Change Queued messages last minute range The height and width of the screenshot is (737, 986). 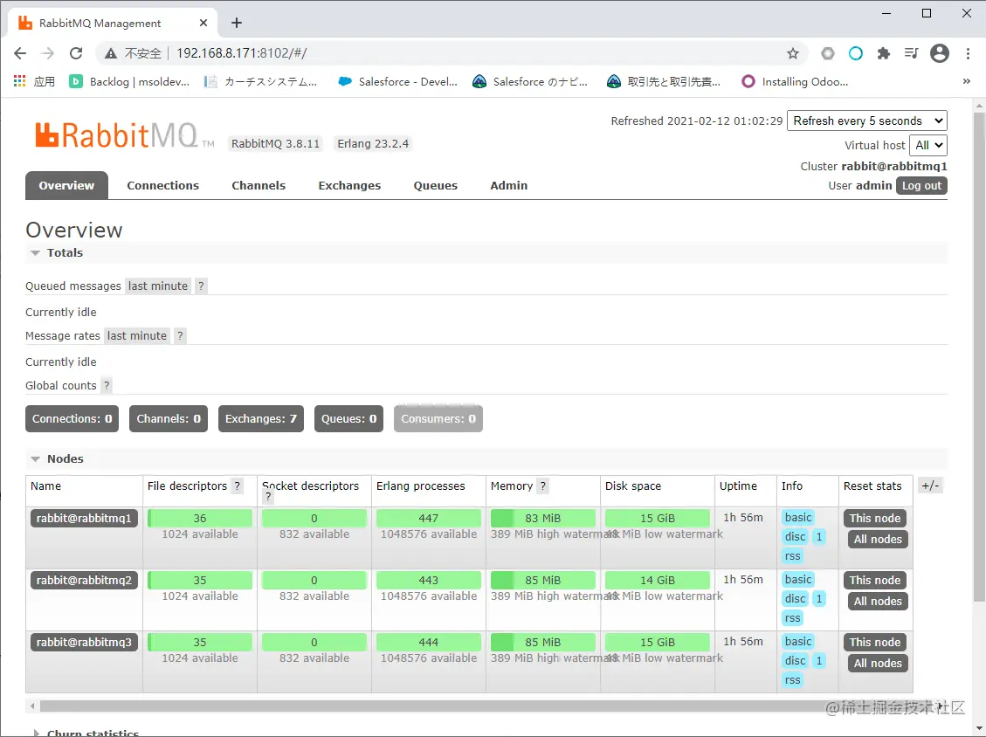pos(158,286)
